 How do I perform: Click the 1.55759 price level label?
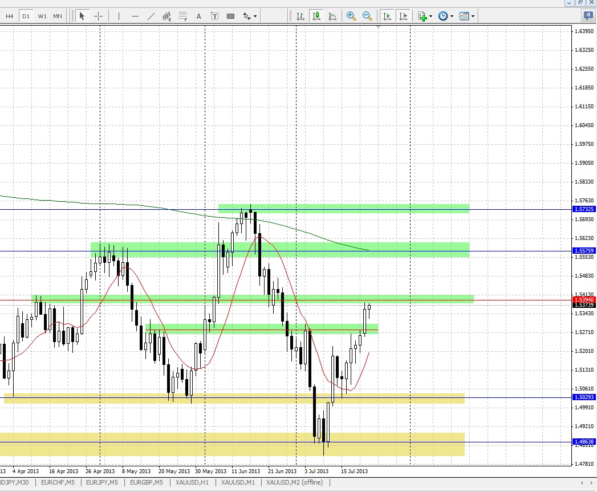pos(584,251)
